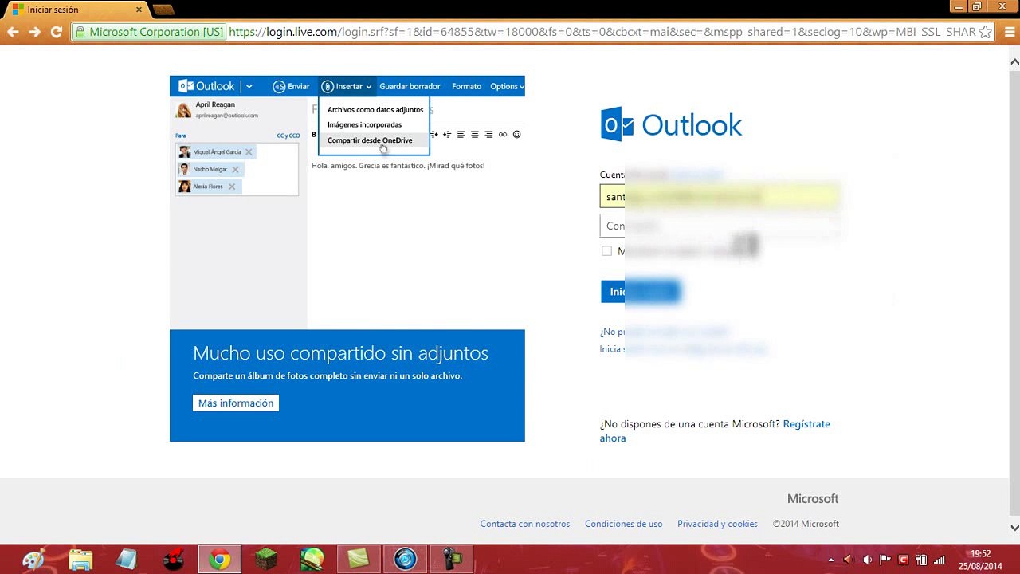Open Paint from the taskbar palette icon
This screenshot has height=574, width=1020.
pyautogui.click(x=33, y=560)
